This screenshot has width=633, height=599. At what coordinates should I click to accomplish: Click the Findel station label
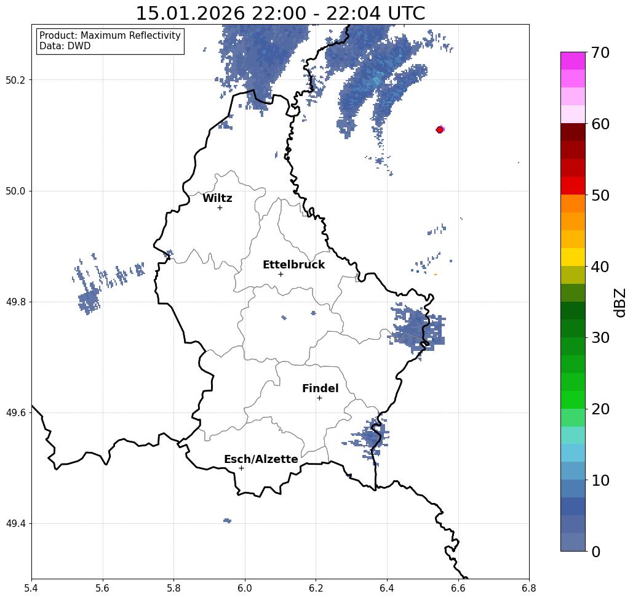coord(320,388)
